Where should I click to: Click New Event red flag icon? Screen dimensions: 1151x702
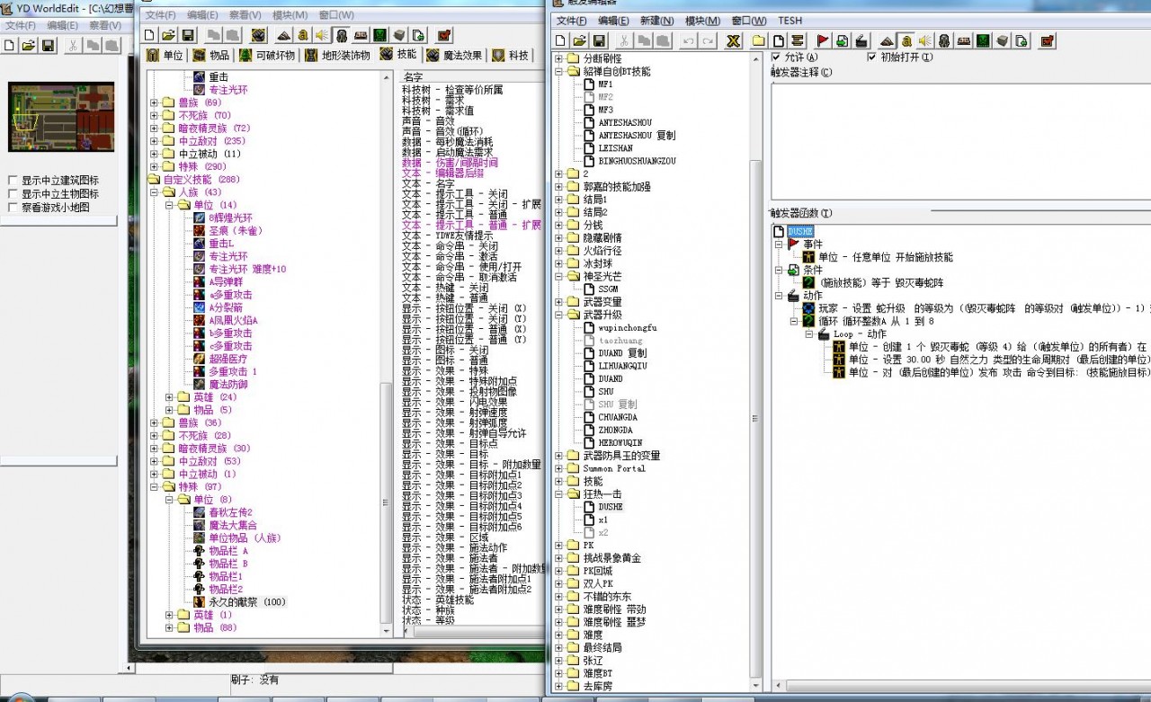coord(821,40)
